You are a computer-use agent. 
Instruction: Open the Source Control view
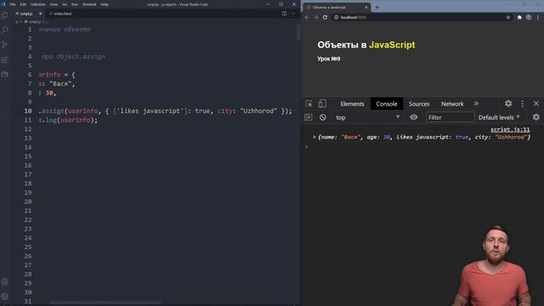pos(4,45)
